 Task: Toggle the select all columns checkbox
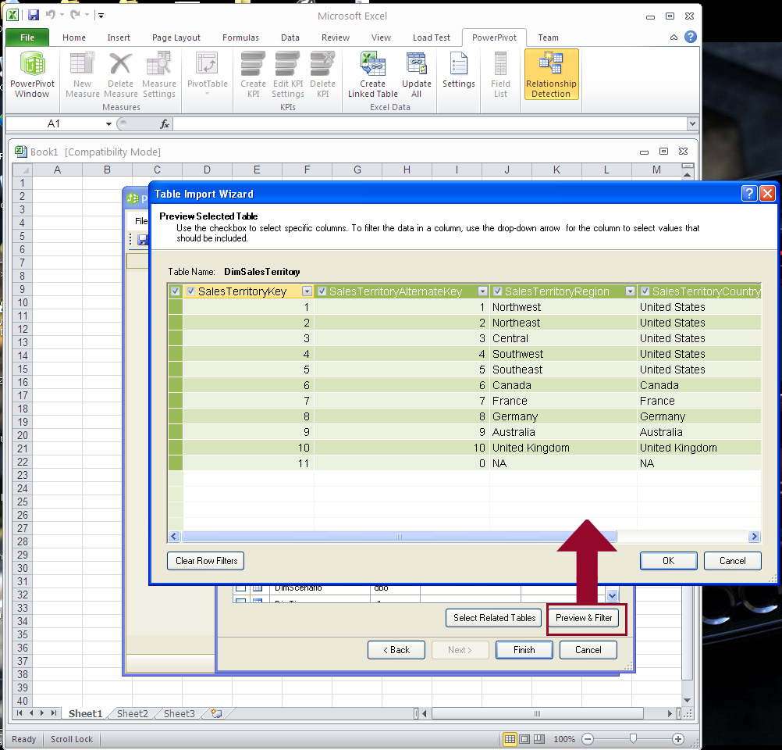tap(175, 291)
